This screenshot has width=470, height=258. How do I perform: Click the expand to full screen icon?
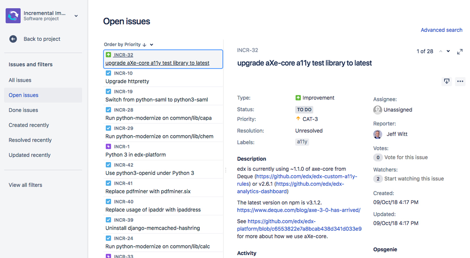coord(460,51)
